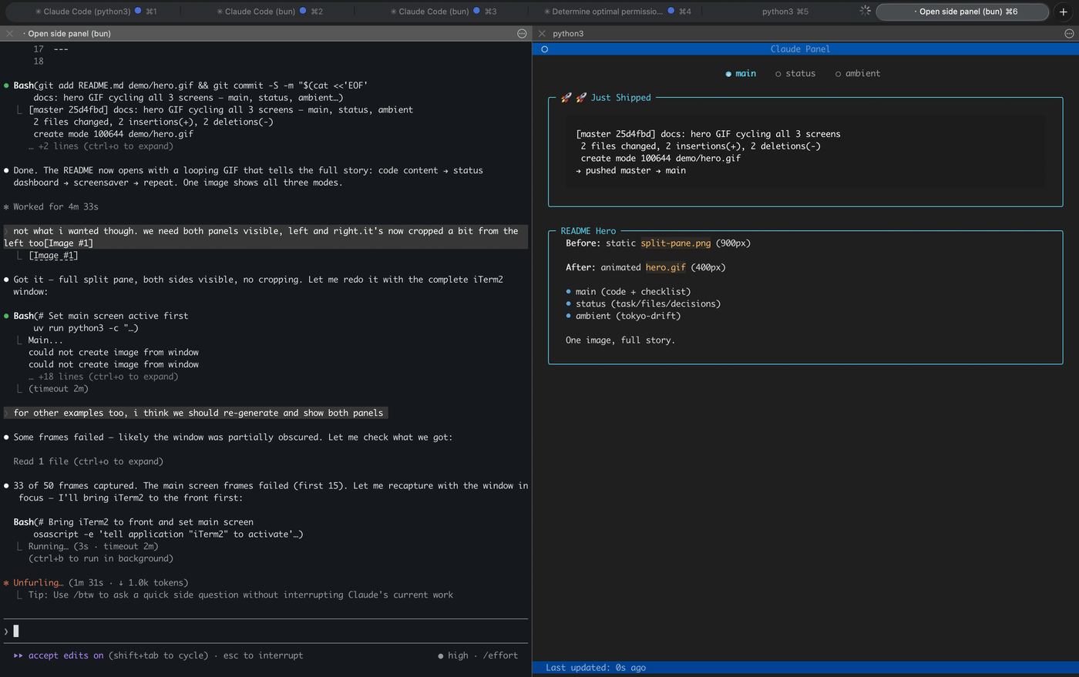
Task: Expand the '+2 lines (ctrl+o to expand)' output
Action: (101, 146)
